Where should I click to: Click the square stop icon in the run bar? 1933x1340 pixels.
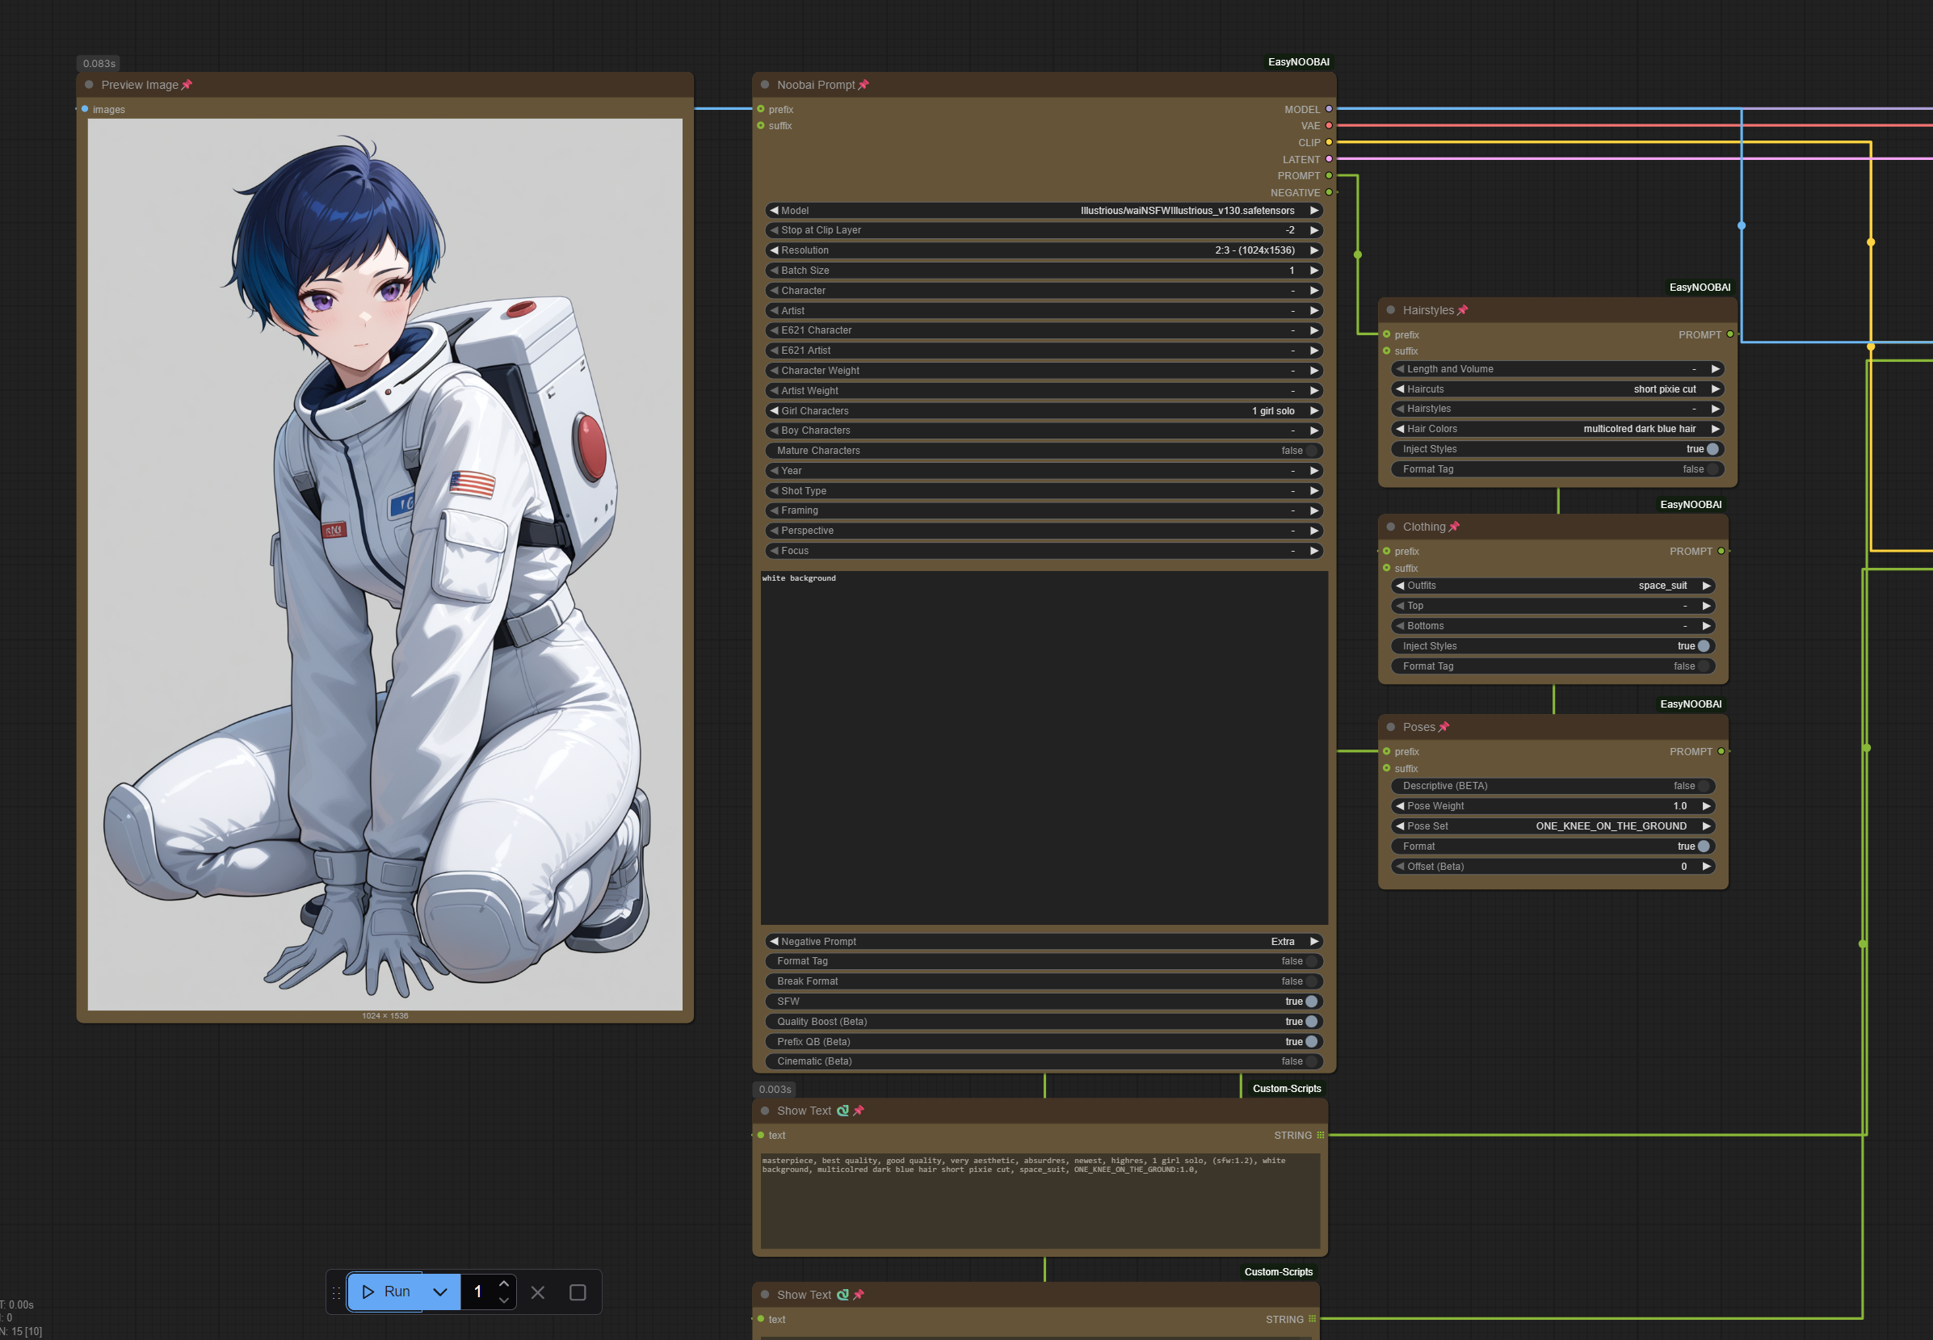tap(578, 1292)
